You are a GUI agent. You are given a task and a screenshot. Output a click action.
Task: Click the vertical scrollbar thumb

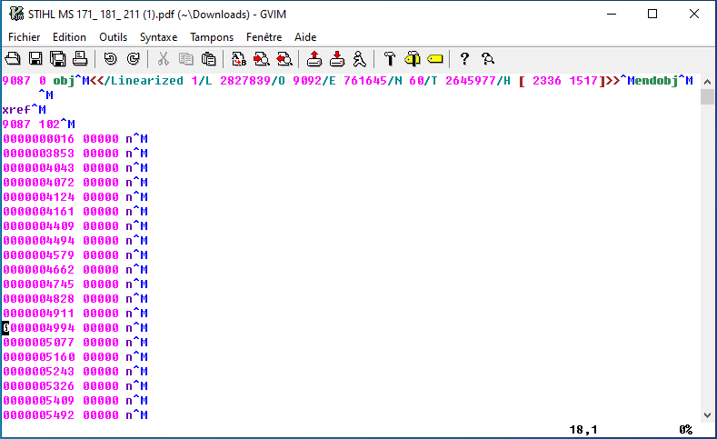tap(707, 97)
